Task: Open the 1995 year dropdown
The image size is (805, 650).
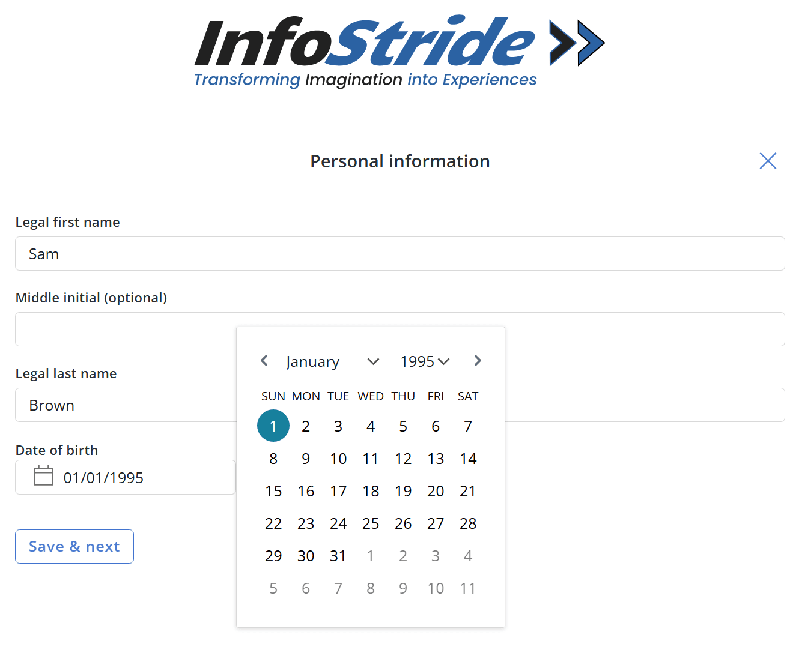Action: [x=425, y=361]
